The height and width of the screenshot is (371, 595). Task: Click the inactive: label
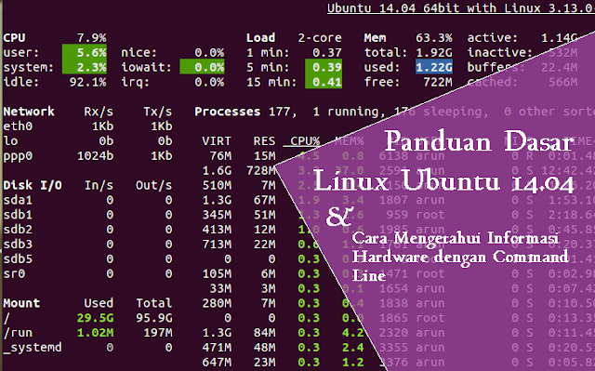pyautogui.click(x=500, y=52)
